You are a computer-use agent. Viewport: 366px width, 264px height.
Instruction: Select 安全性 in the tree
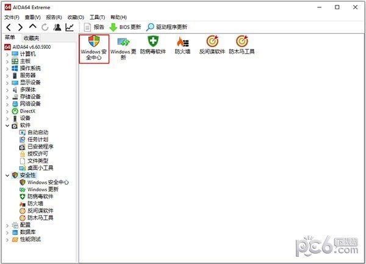click(24, 175)
